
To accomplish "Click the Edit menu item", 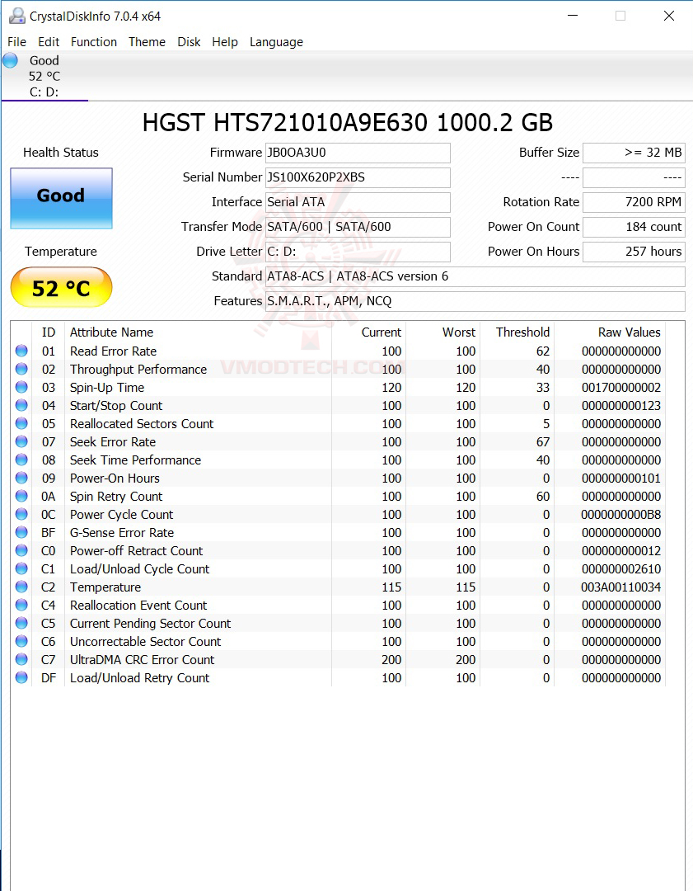I will click(x=49, y=42).
